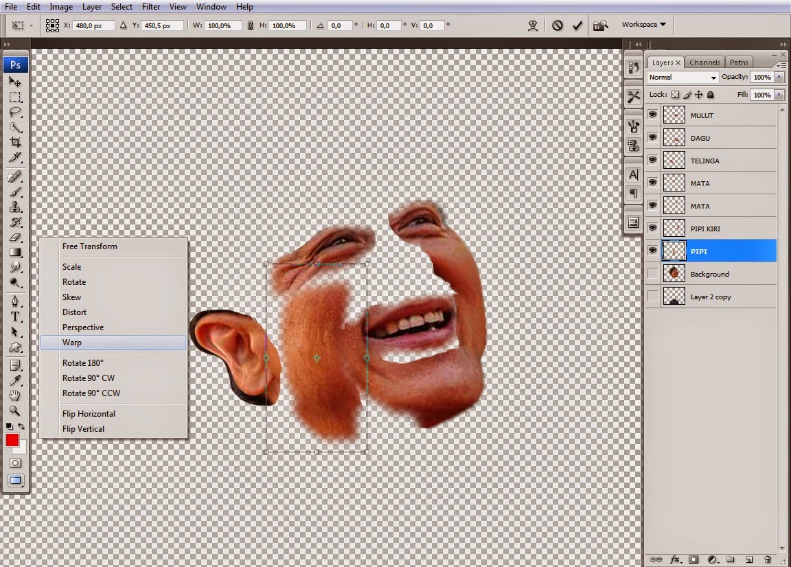Hide the PIPI KIRI layer

click(652, 228)
